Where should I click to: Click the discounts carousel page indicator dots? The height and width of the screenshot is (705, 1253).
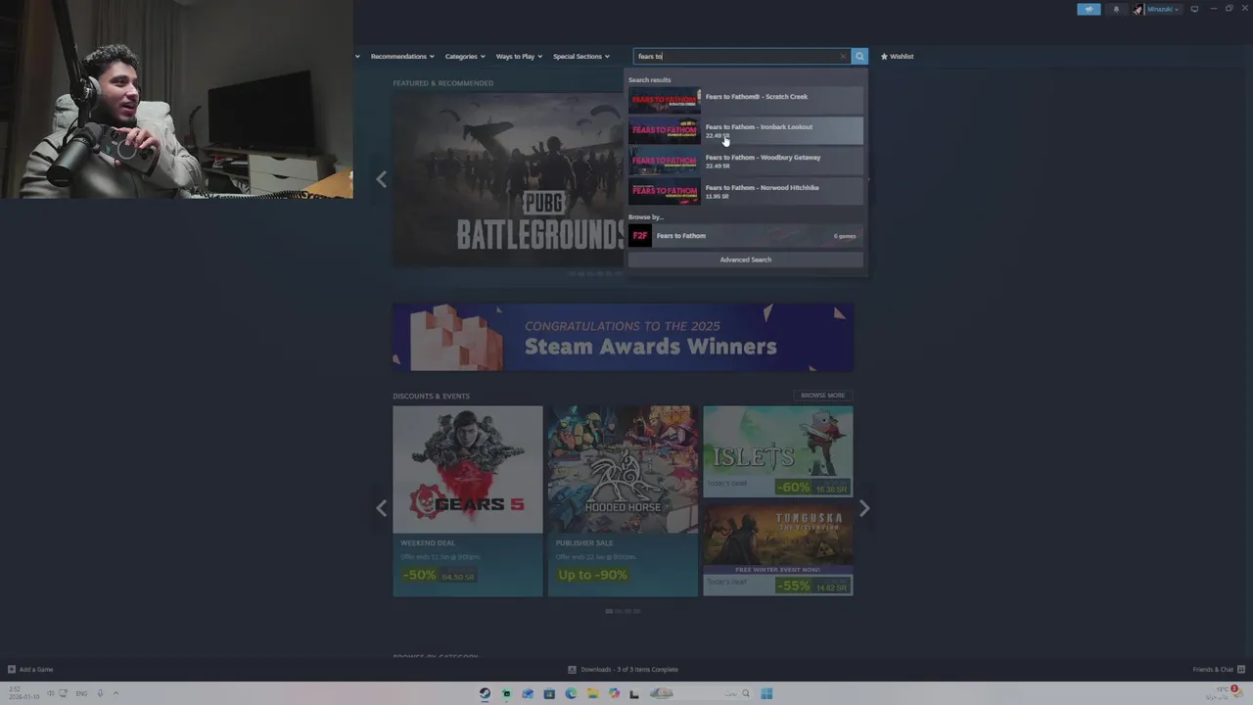[623, 611]
